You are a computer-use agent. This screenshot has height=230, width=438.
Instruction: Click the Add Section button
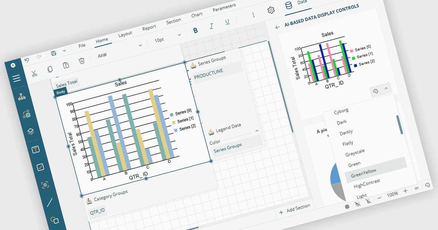pyautogui.click(x=295, y=209)
